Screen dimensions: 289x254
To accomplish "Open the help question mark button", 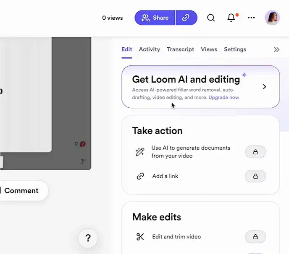I will (88, 238).
